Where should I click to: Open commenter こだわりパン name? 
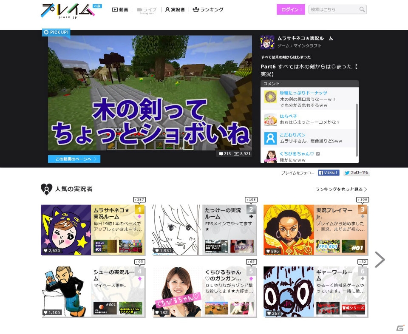[x=292, y=135]
